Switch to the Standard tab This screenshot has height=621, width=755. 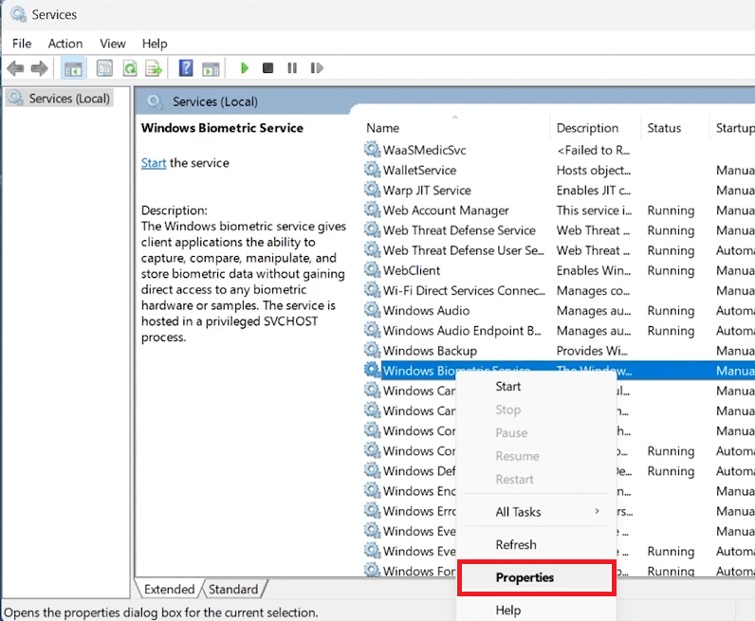tap(232, 589)
